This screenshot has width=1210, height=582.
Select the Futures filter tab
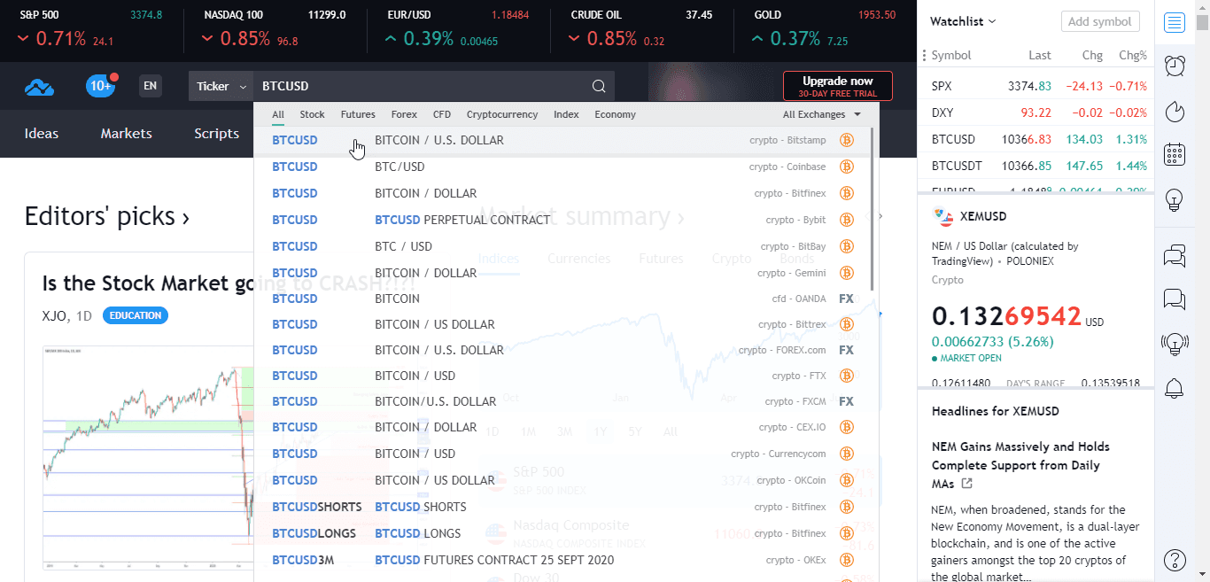[358, 114]
